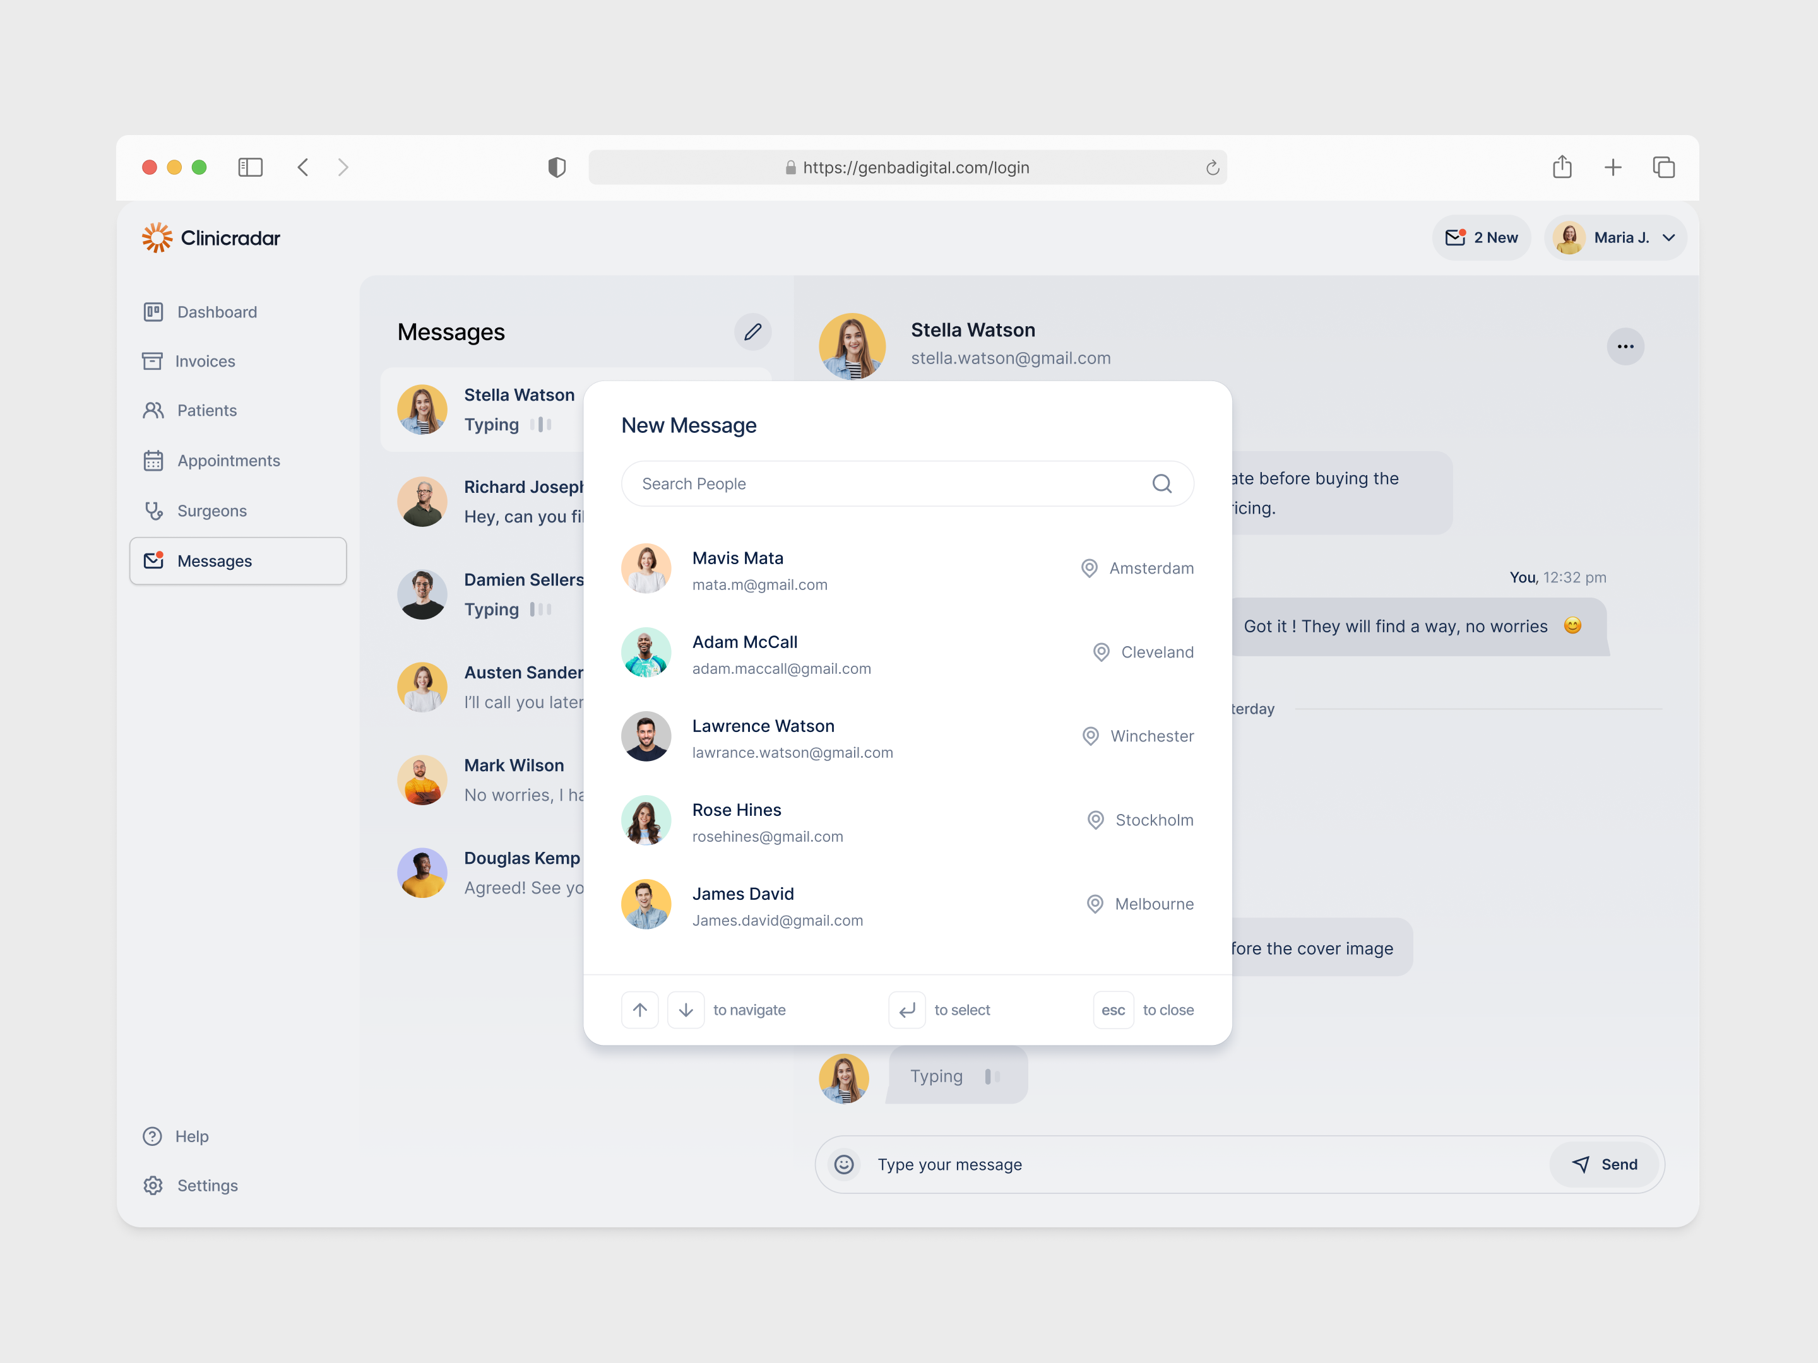The image size is (1818, 1363).
Task: Open the new message compose pencil icon
Action: [x=753, y=332]
